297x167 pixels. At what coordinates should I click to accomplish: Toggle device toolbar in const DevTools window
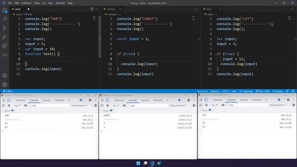[x=107, y=100]
